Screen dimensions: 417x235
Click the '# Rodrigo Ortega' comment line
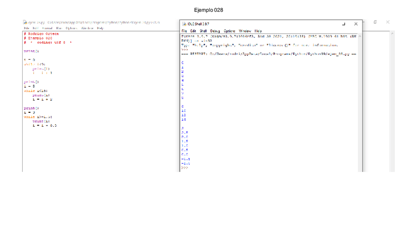click(x=41, y=34)
